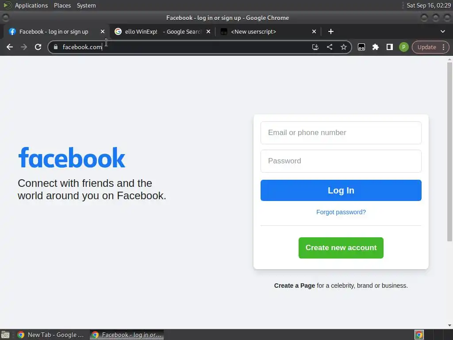The image size is (453, 340).
Task: Click the facebook logo
Action: tap(72, 158)
